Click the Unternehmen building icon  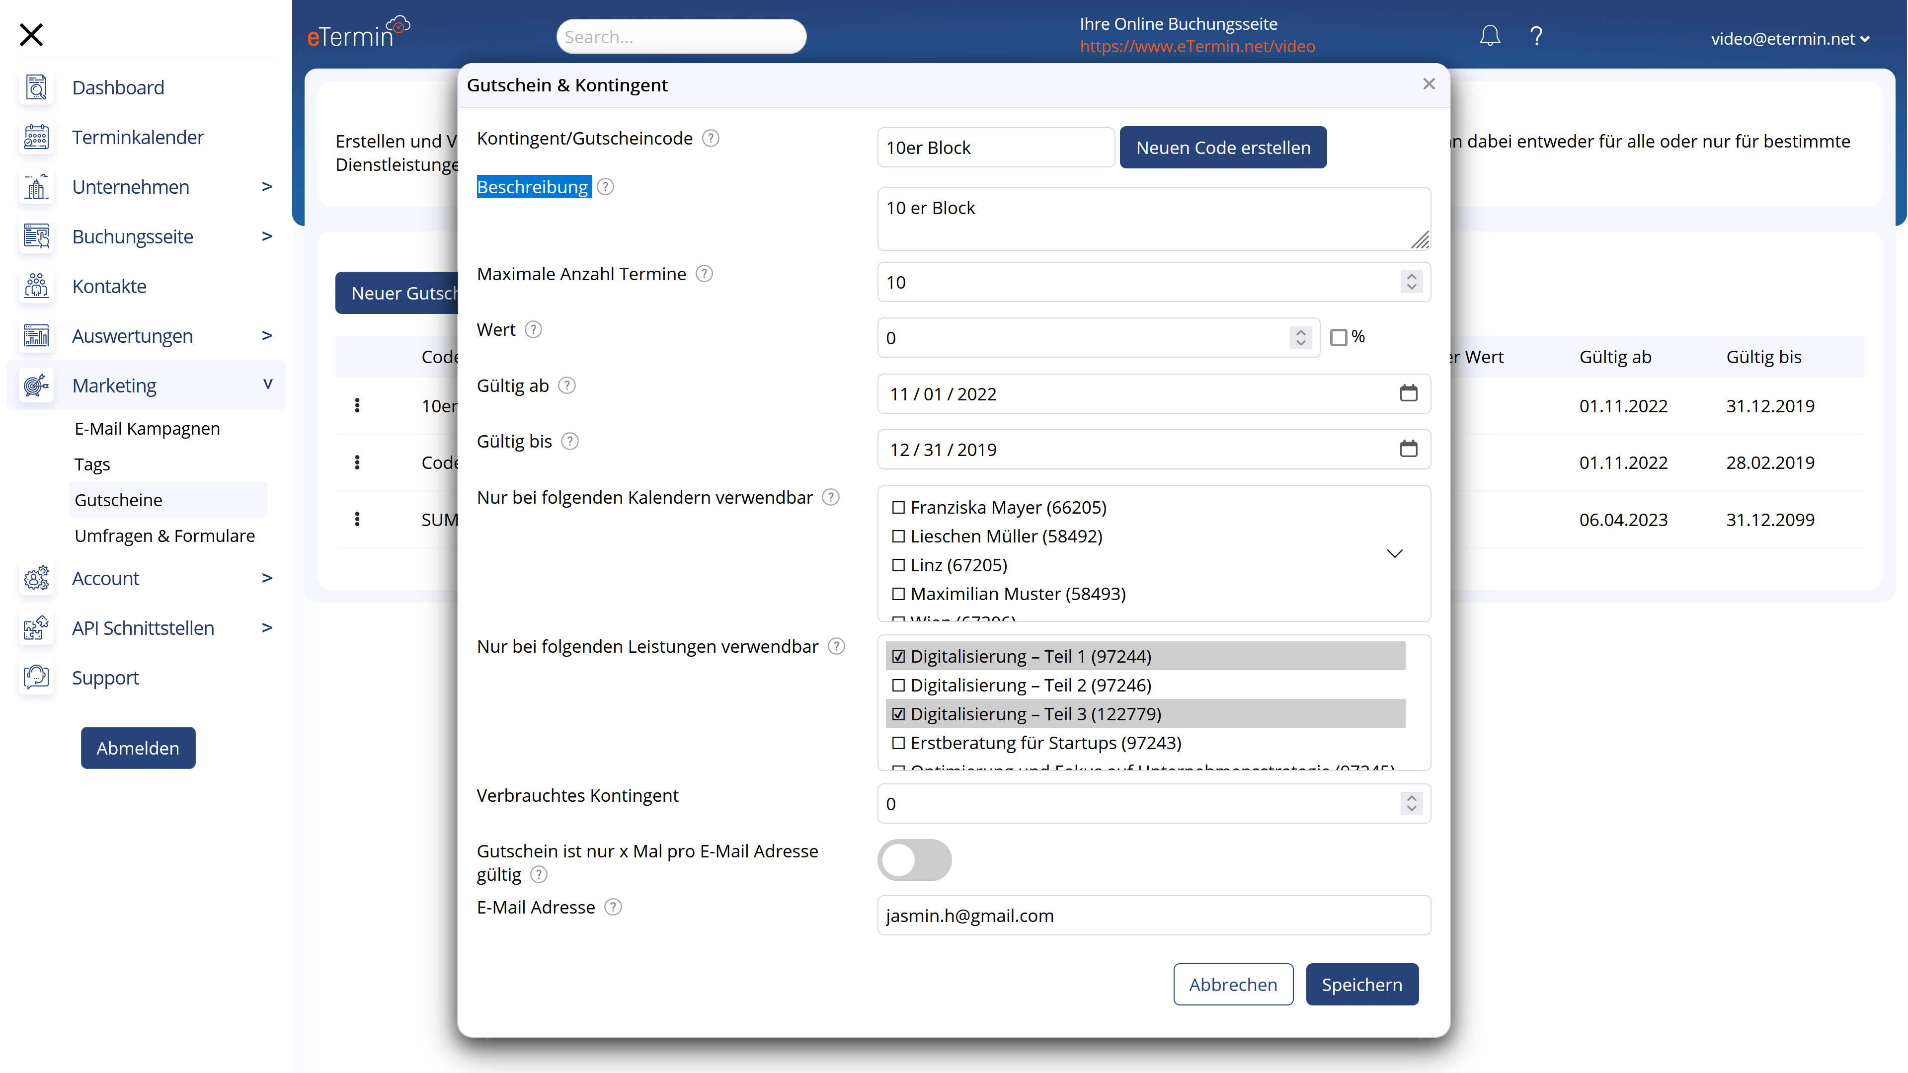tap(36, 187)
